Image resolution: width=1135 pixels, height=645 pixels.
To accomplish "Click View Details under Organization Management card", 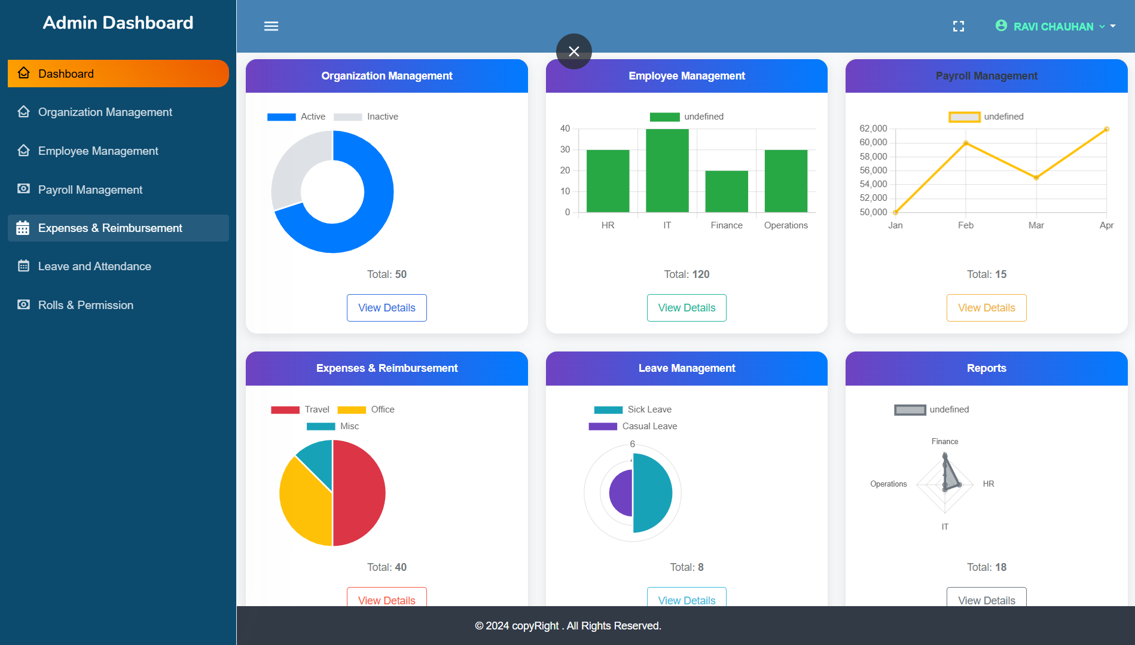I will pos(386,308).
